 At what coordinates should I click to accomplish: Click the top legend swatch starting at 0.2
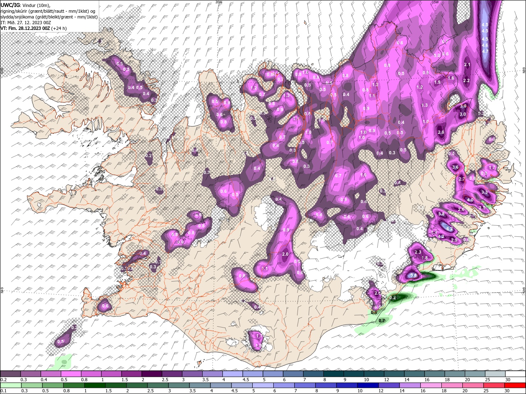tap(10, 373)
